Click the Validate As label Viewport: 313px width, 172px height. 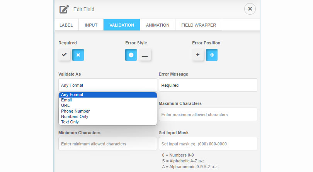point(70,74)
